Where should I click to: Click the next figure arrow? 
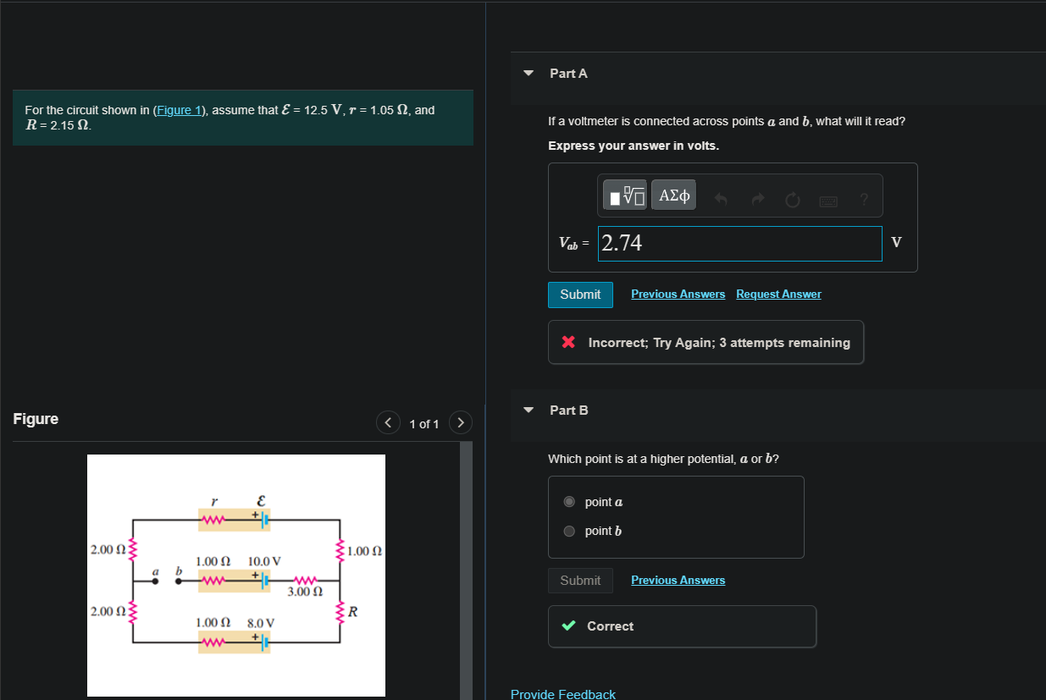[x=460, y=422]
